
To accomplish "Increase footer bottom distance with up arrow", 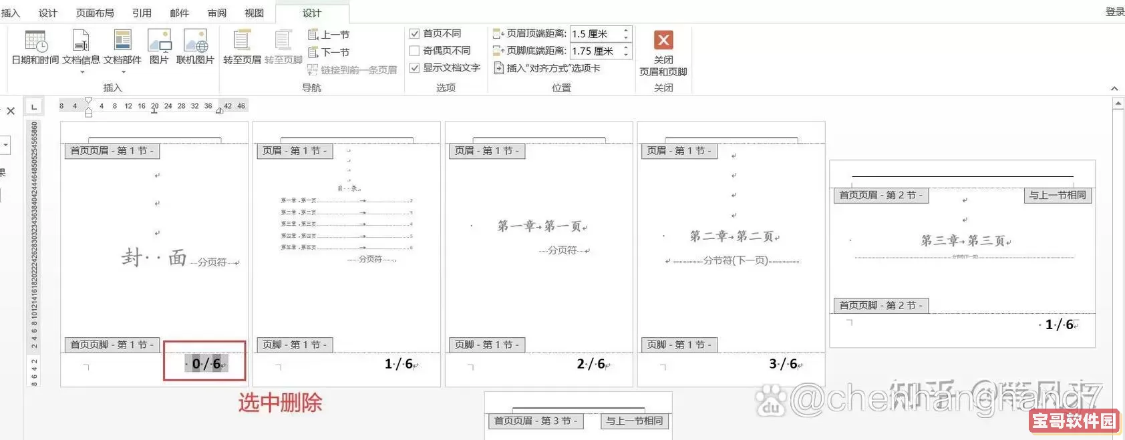I will coord(626,47).
